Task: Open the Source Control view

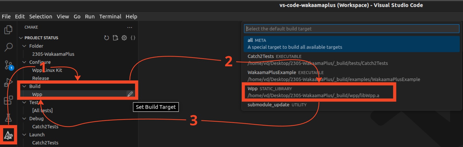Action: (x=8, y=65)
